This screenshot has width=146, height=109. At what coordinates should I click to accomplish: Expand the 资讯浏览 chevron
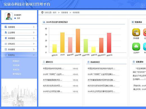(x=34, y=44)
